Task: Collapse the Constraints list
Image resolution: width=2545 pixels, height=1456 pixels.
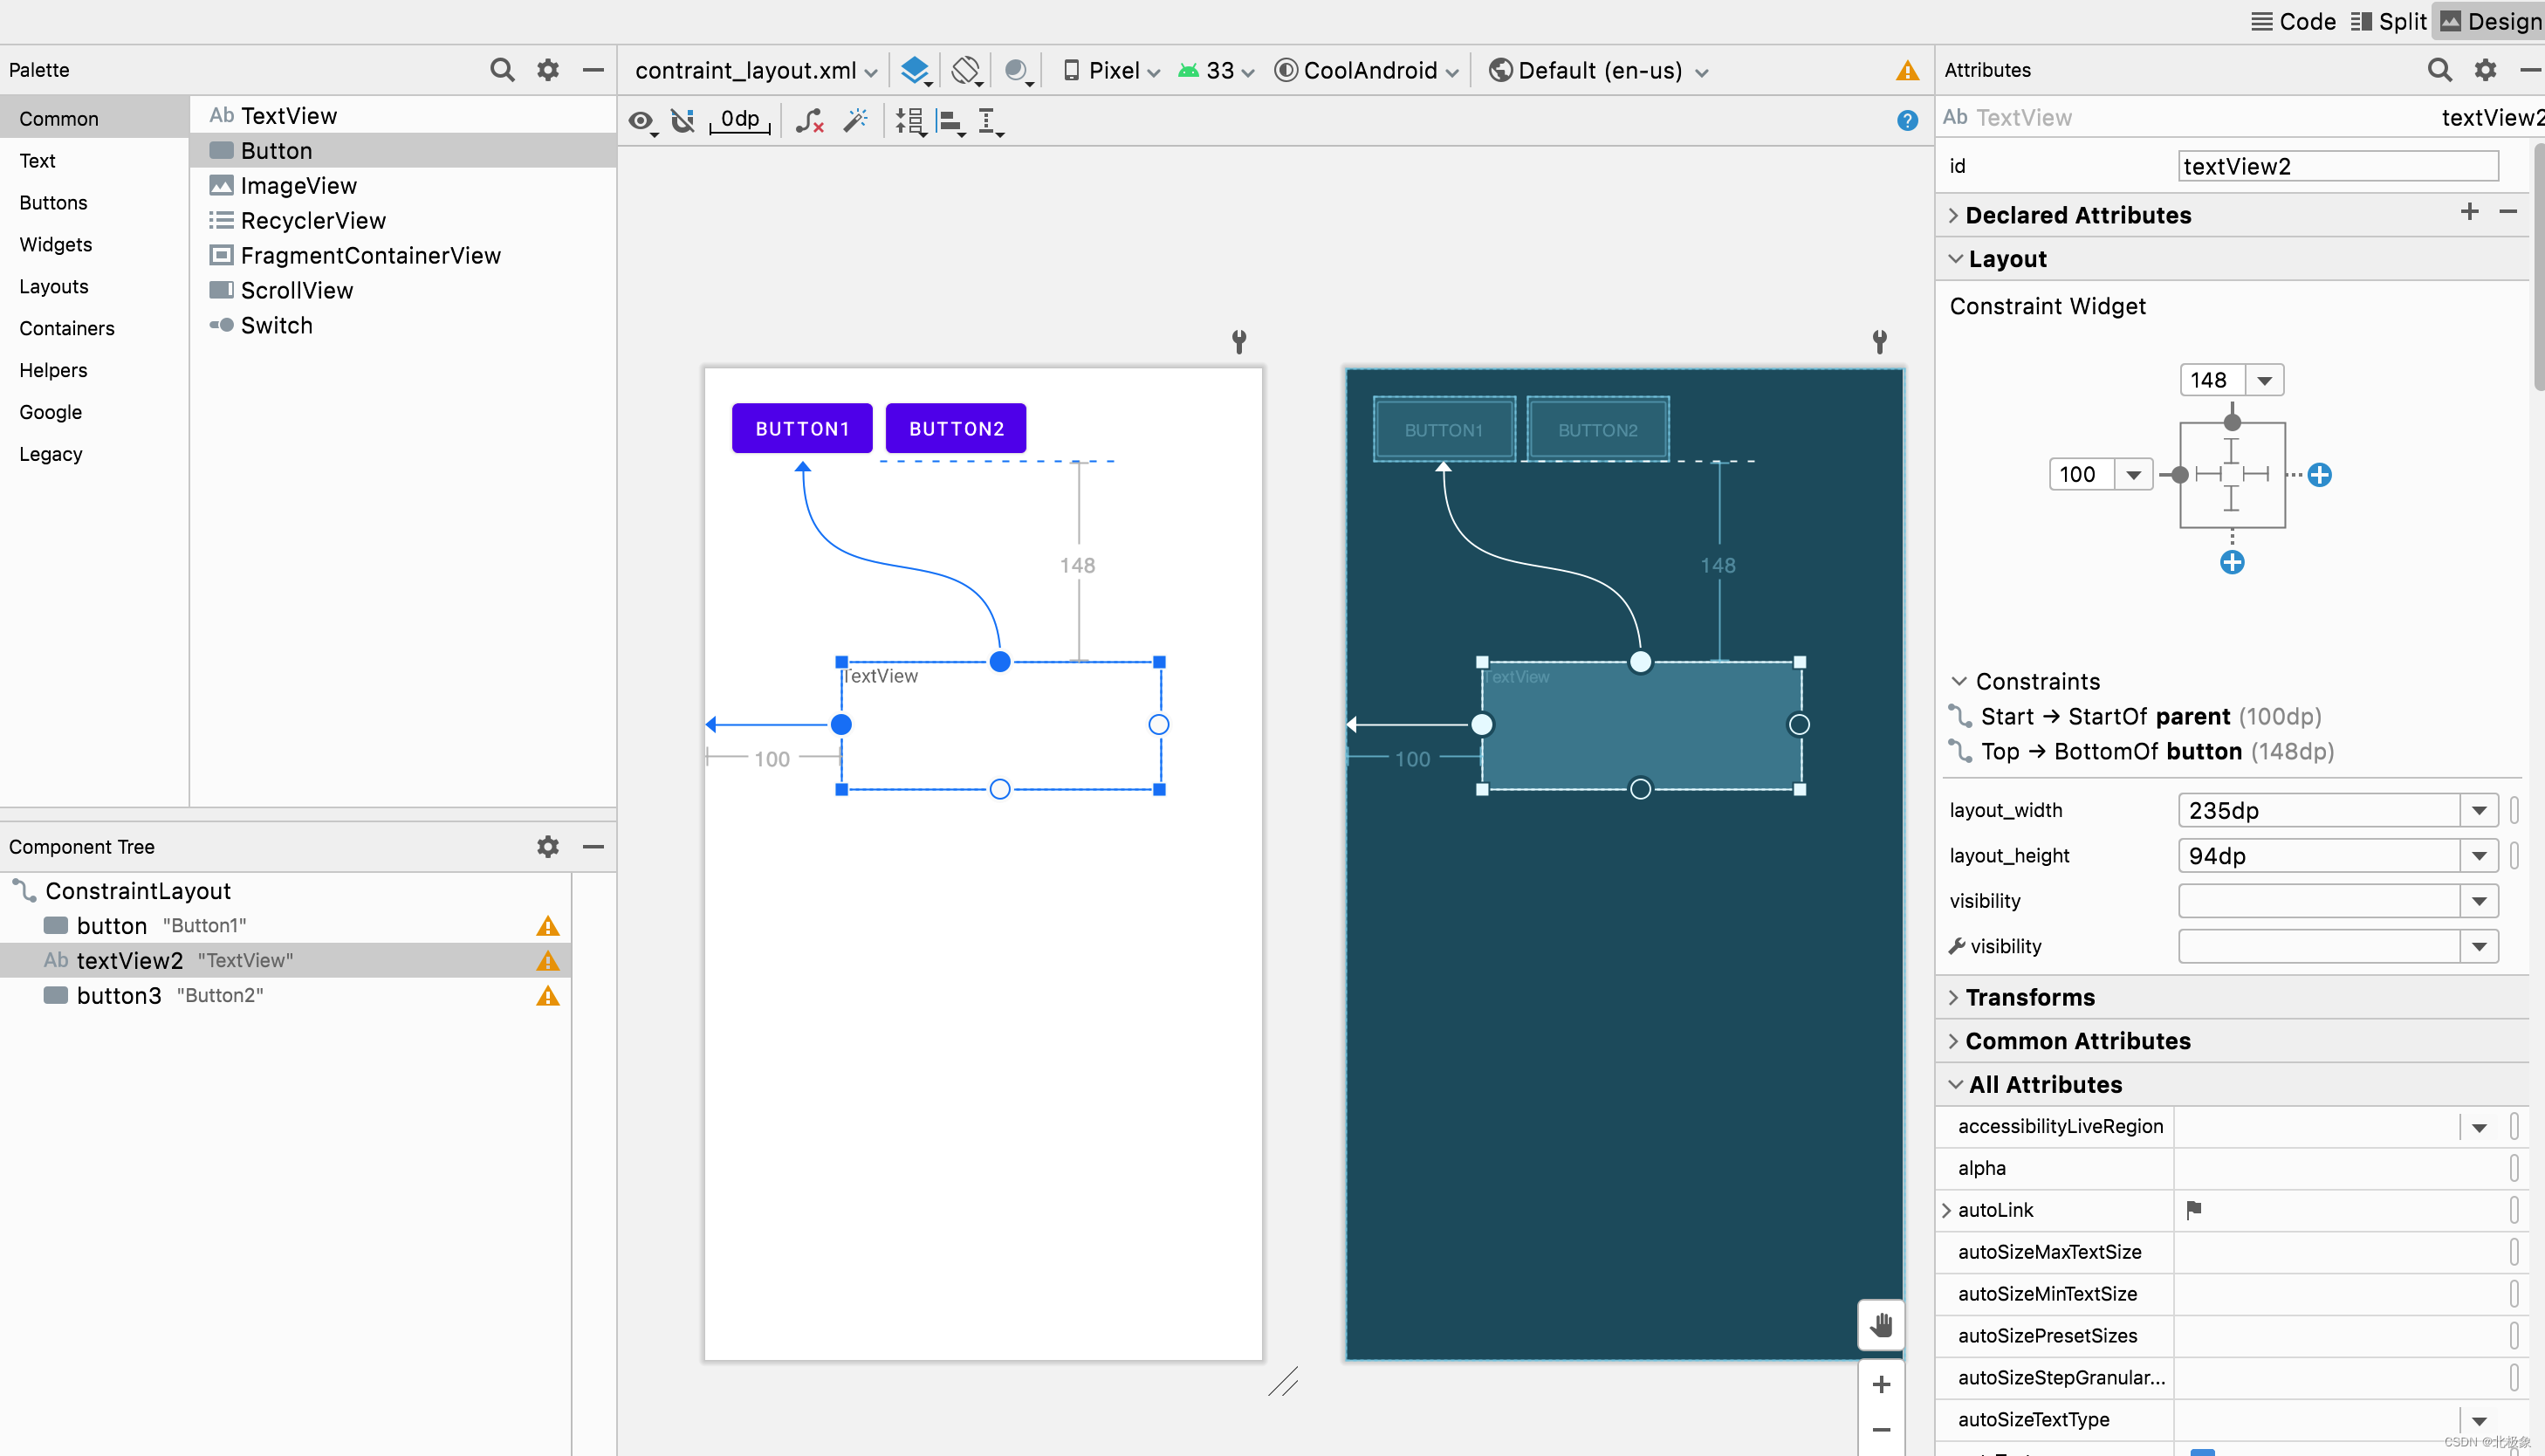Action: click(x=1959, y=682)
